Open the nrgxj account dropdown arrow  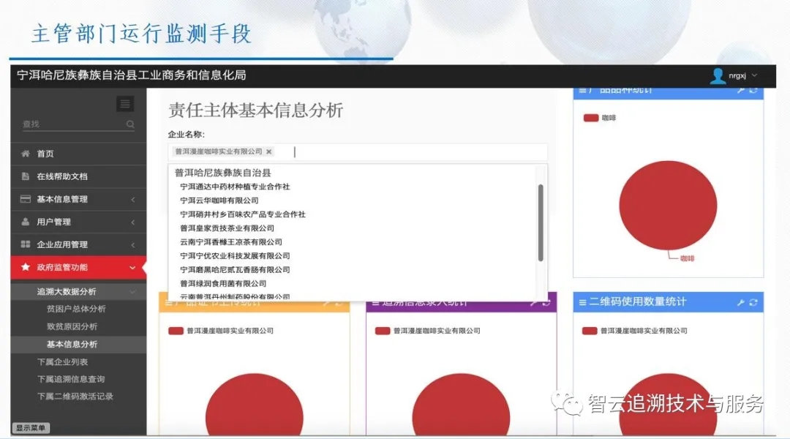coord(754,76)
